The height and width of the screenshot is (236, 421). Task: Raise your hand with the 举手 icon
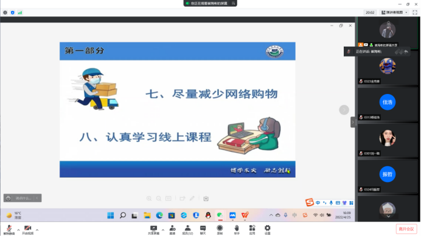[x=237, y=230]
